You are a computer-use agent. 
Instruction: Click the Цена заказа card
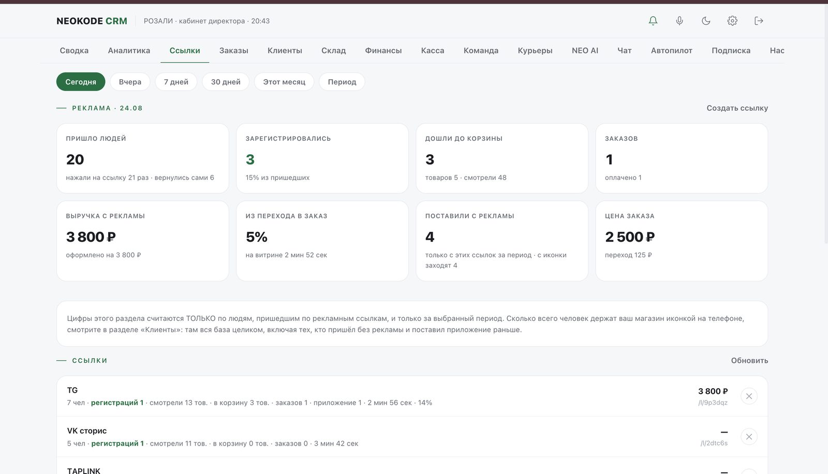coord(682,241)
